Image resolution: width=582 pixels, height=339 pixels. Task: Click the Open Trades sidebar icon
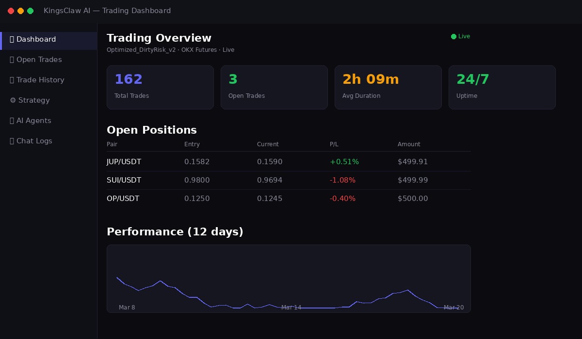click(12, 60)
